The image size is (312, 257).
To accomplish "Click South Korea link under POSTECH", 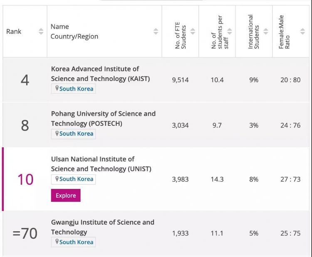I will pyautogui.click(x=76, y=134).
